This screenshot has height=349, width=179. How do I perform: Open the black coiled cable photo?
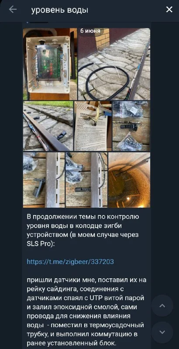pyautogui.click(x=114, y=64)
